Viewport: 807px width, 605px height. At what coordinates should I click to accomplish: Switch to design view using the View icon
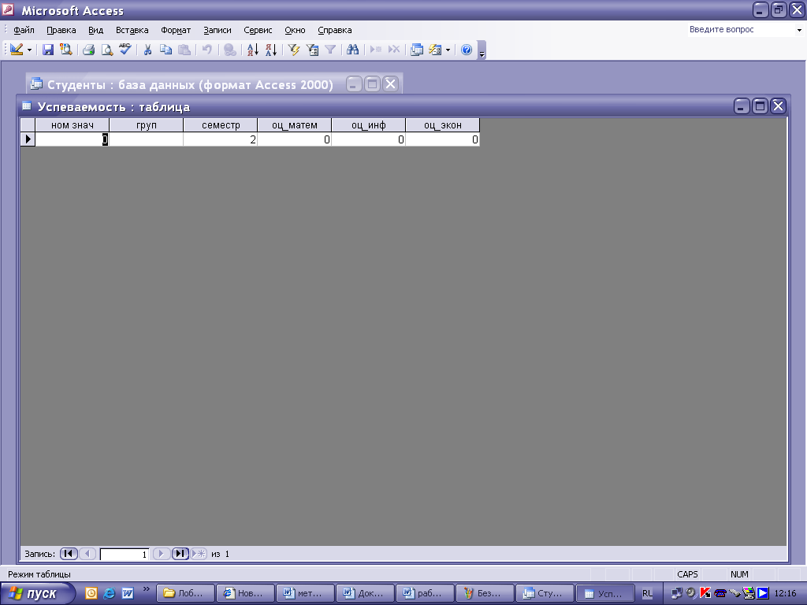pos(16,50)
